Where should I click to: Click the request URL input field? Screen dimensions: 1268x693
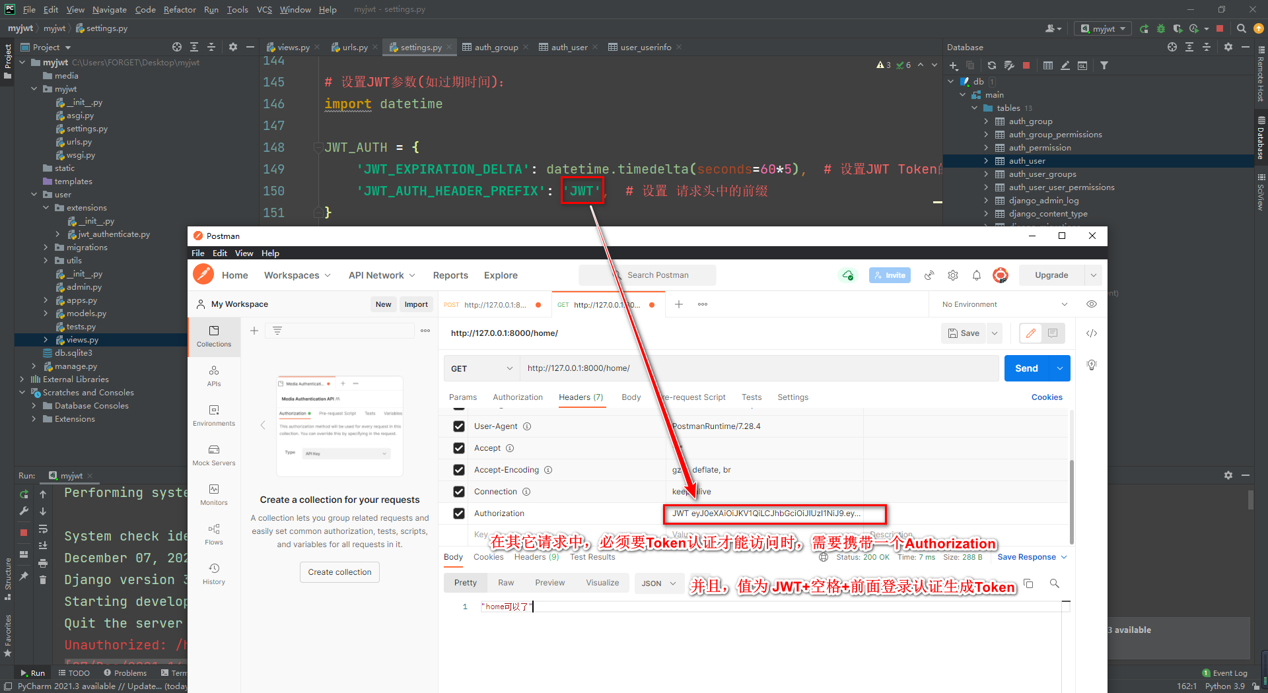tap(759, 368)
